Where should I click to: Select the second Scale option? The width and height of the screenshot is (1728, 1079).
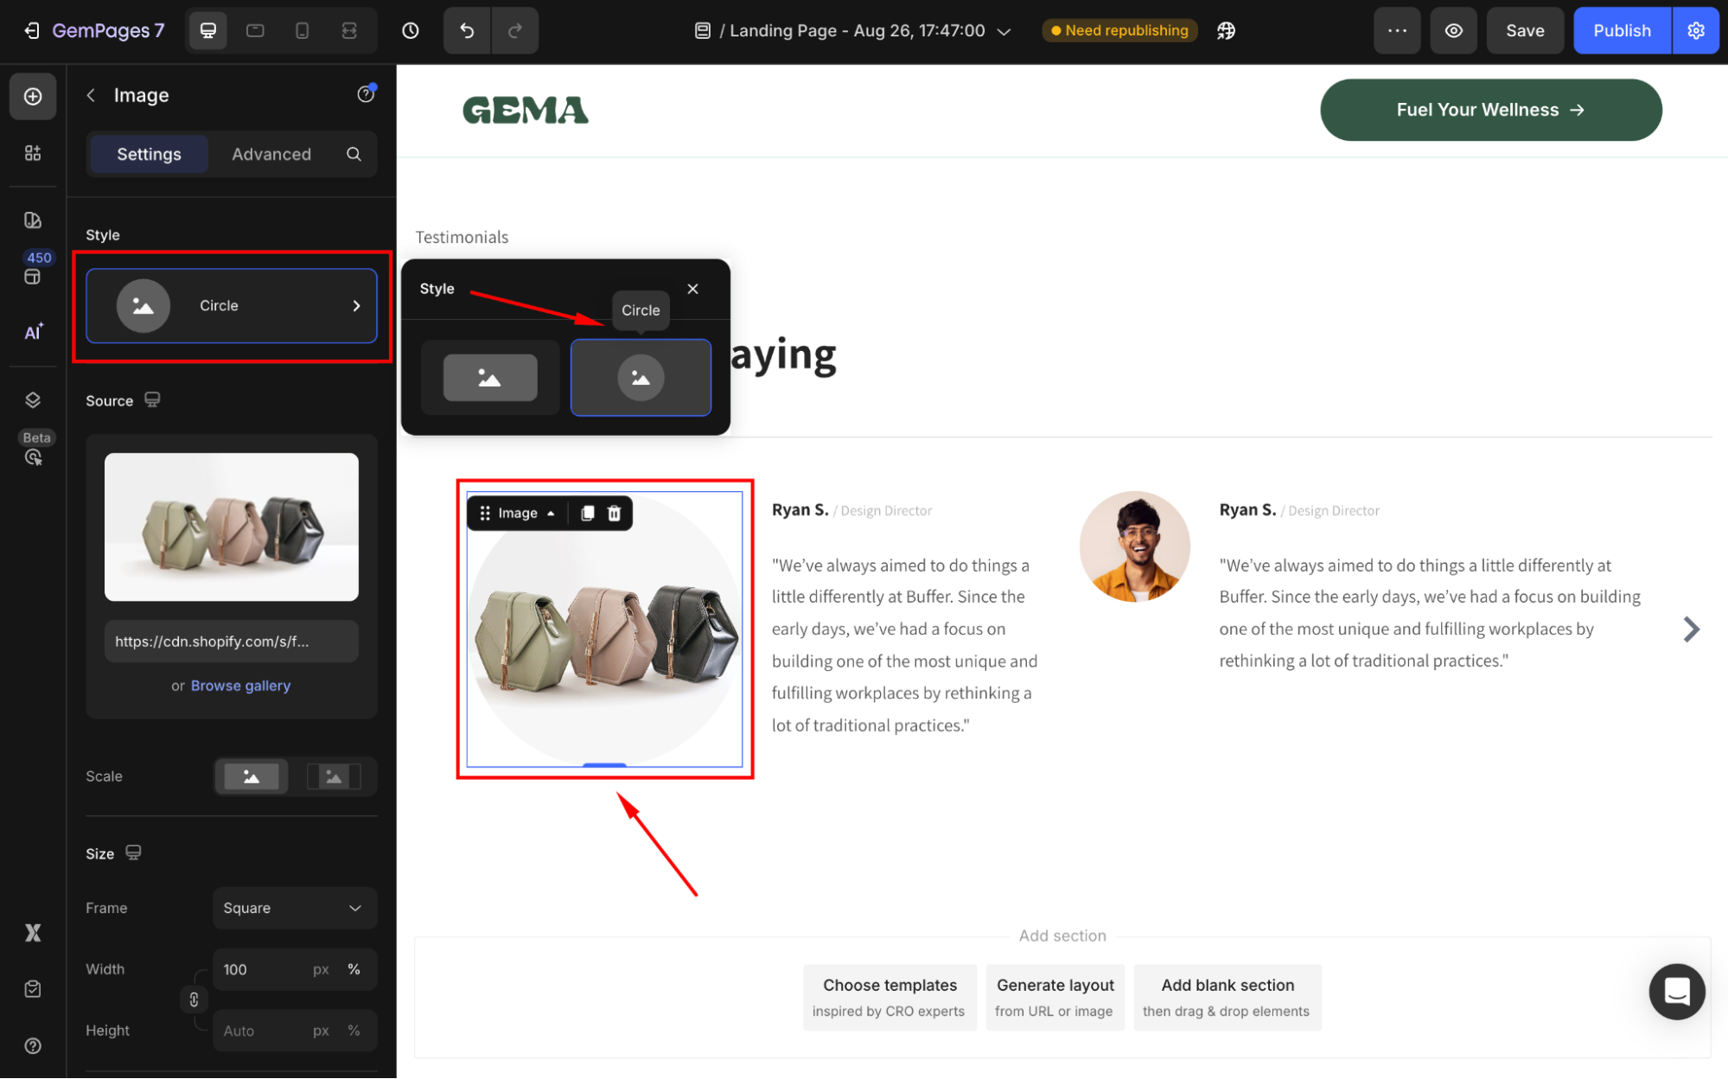(x=334, y=776)
